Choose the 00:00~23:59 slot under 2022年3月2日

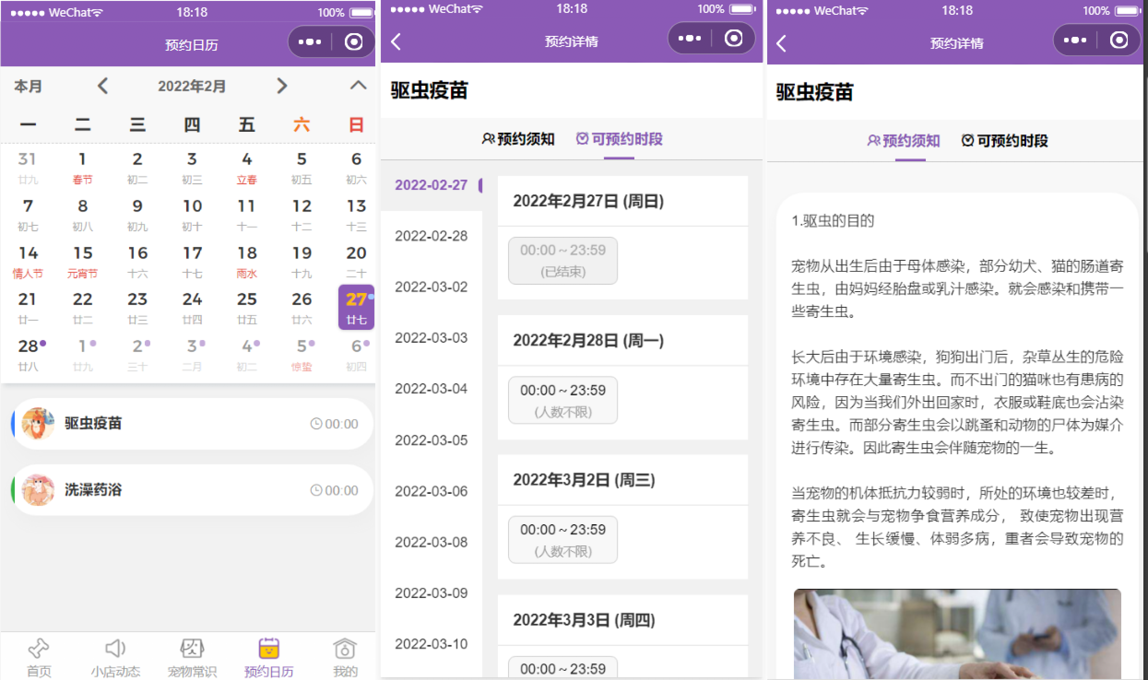click(563, 540)
